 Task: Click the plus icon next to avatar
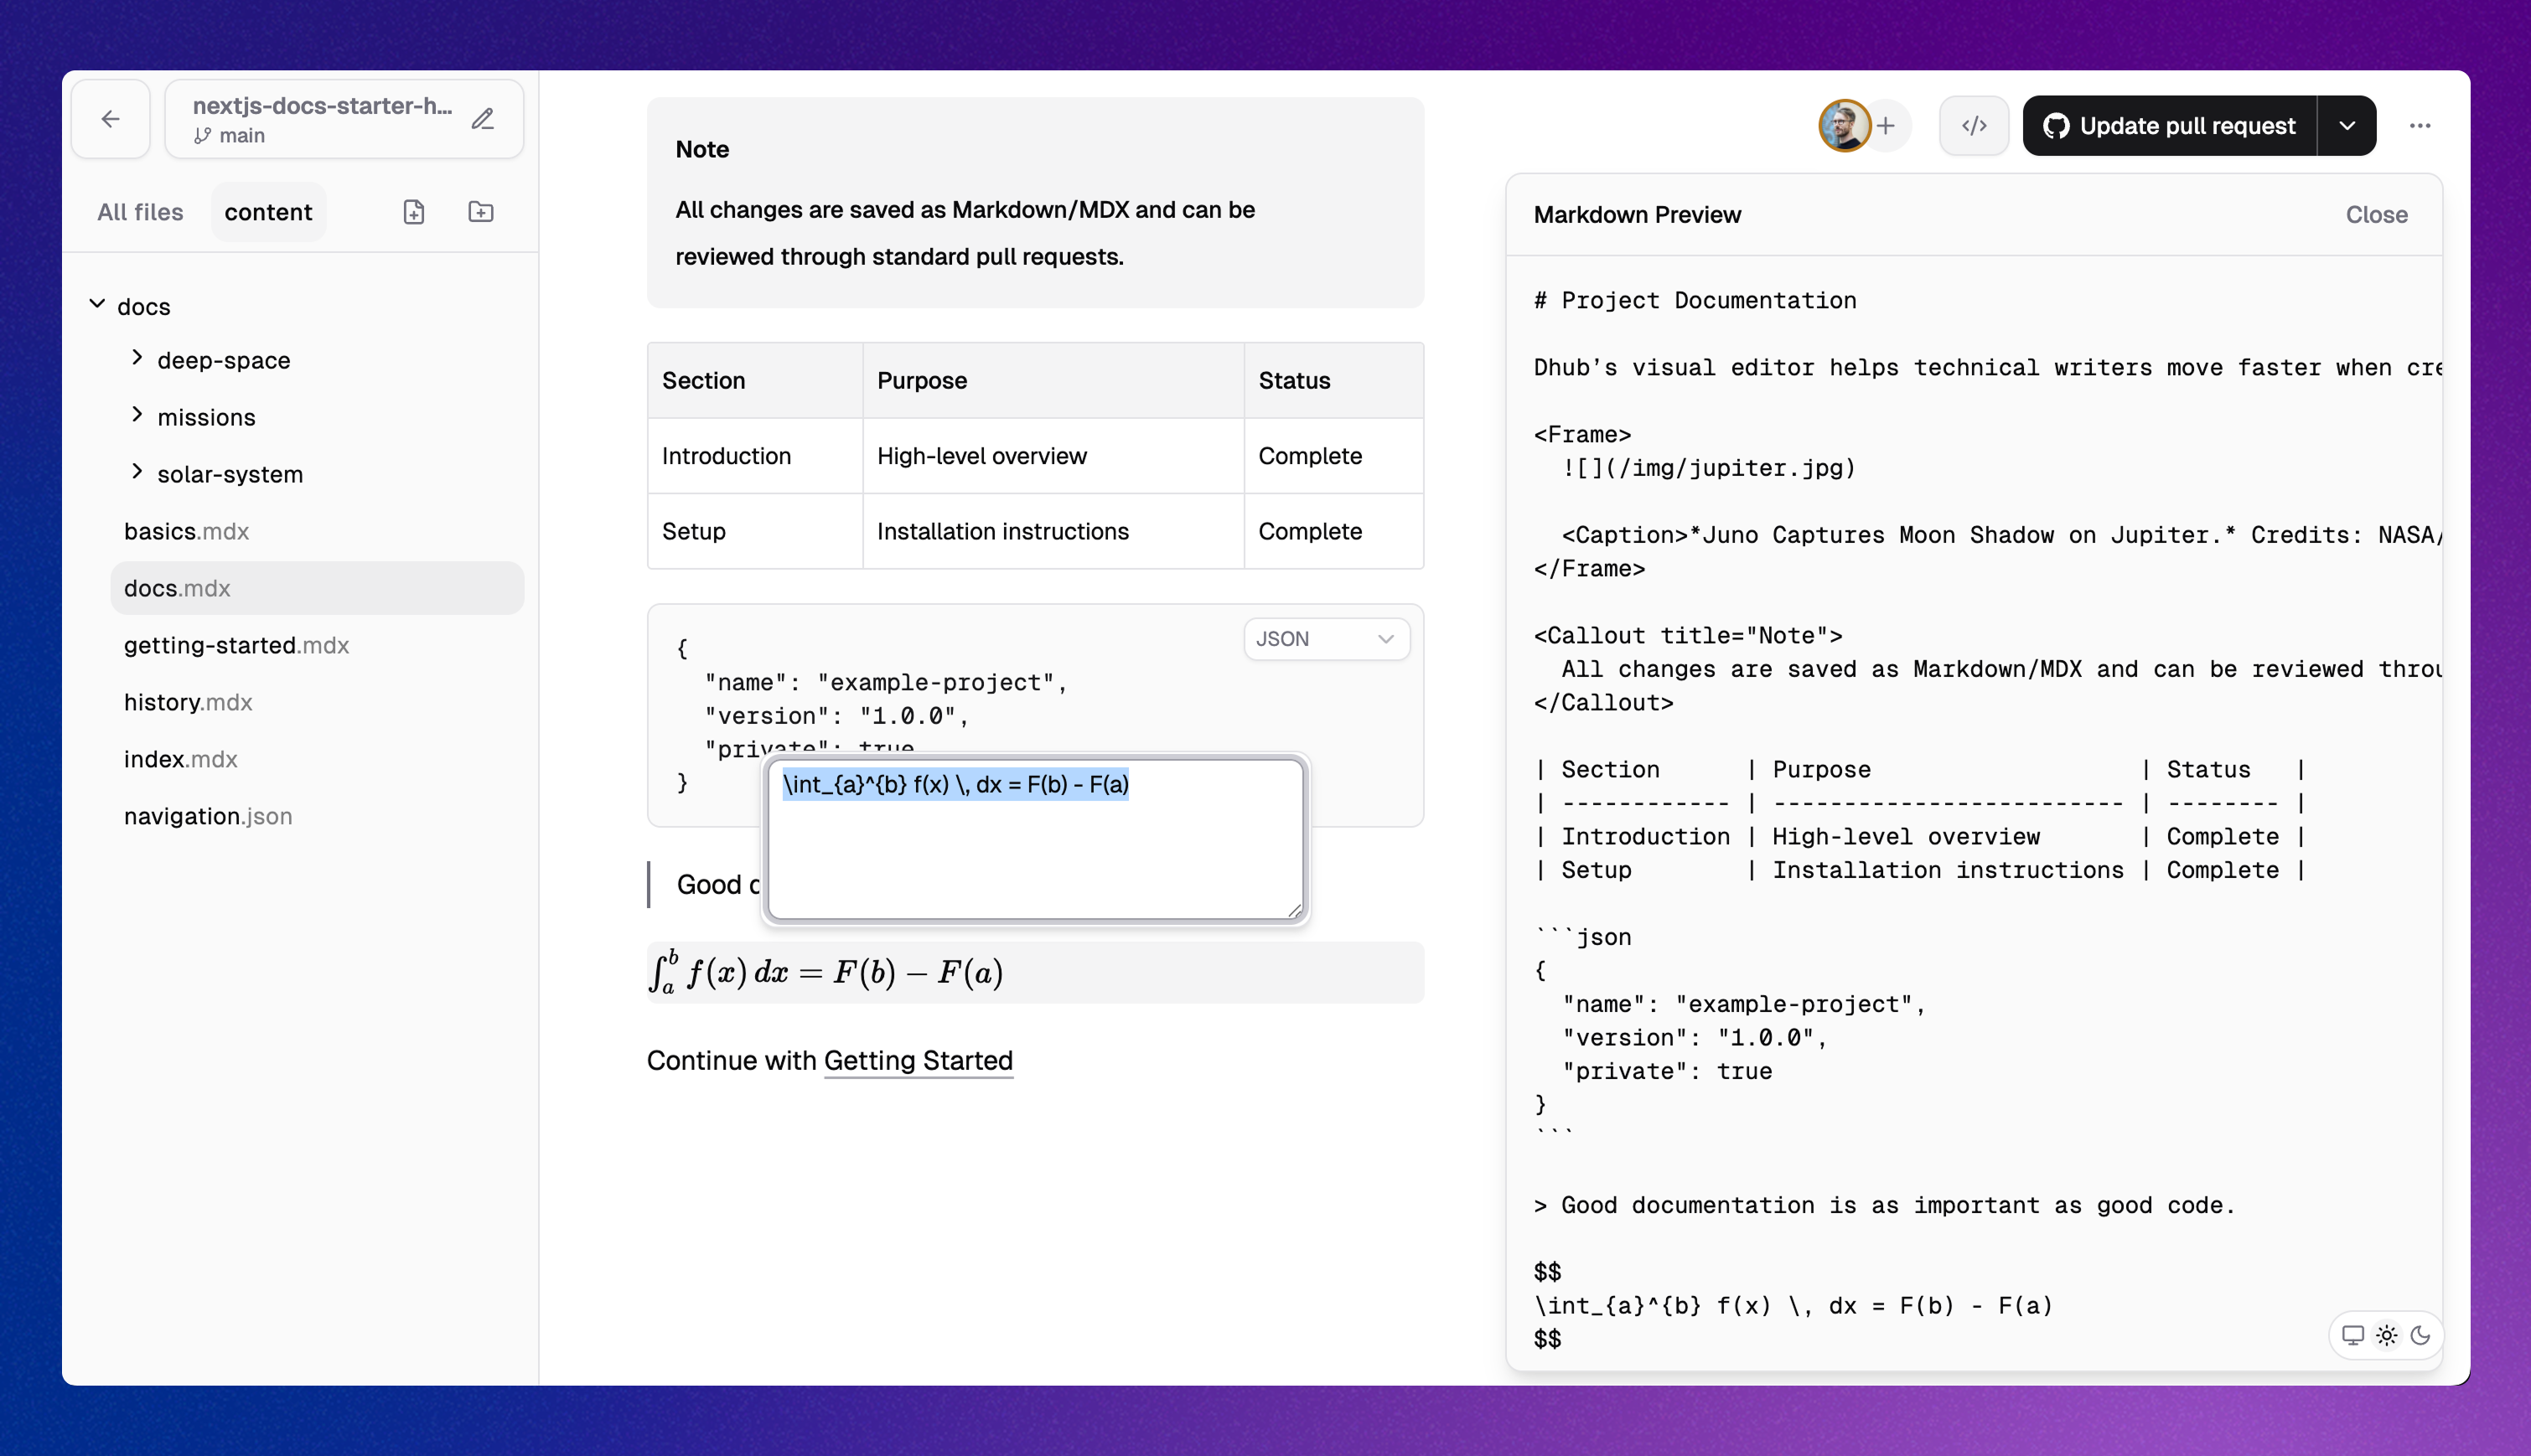coord(1886,126)
